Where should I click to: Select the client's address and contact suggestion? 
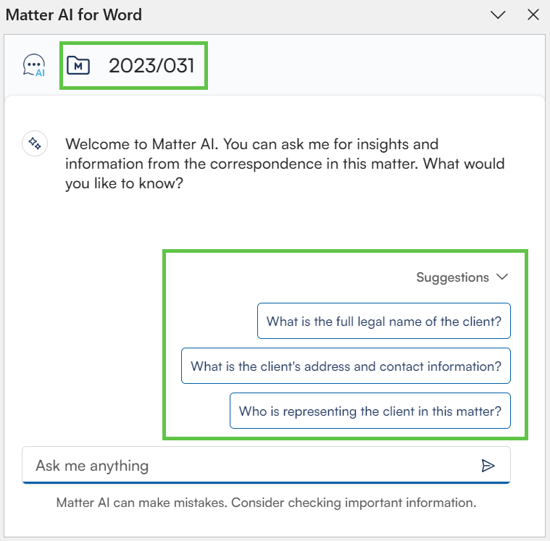[x=346, y=366]
